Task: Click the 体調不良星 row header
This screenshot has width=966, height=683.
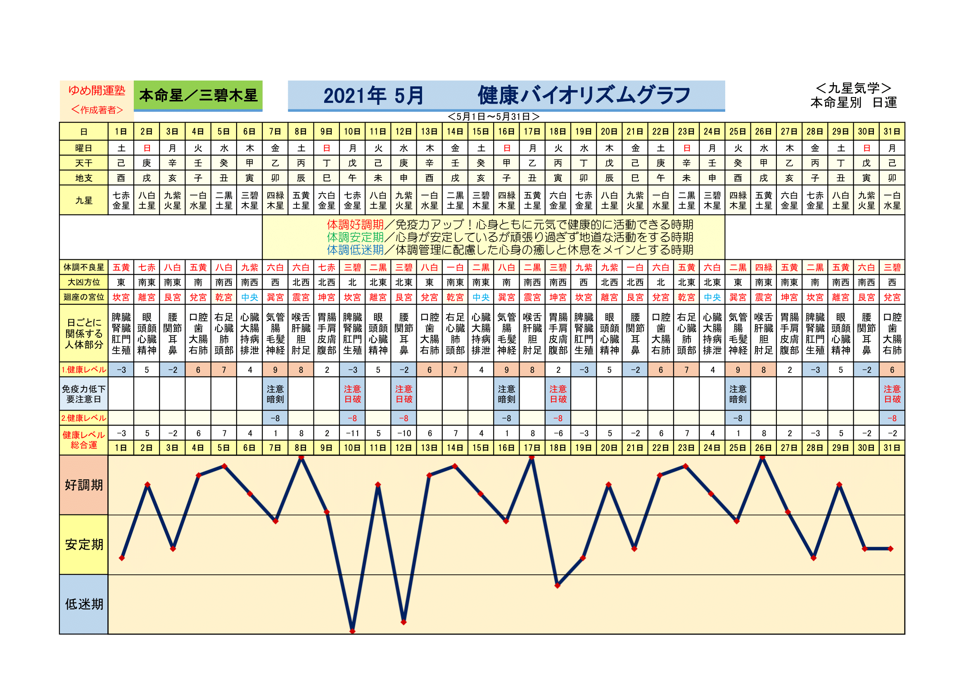Action: (84, 268)
